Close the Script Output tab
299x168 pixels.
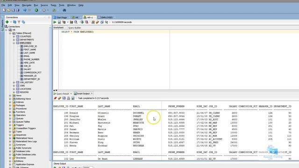(x=92, y=93)
